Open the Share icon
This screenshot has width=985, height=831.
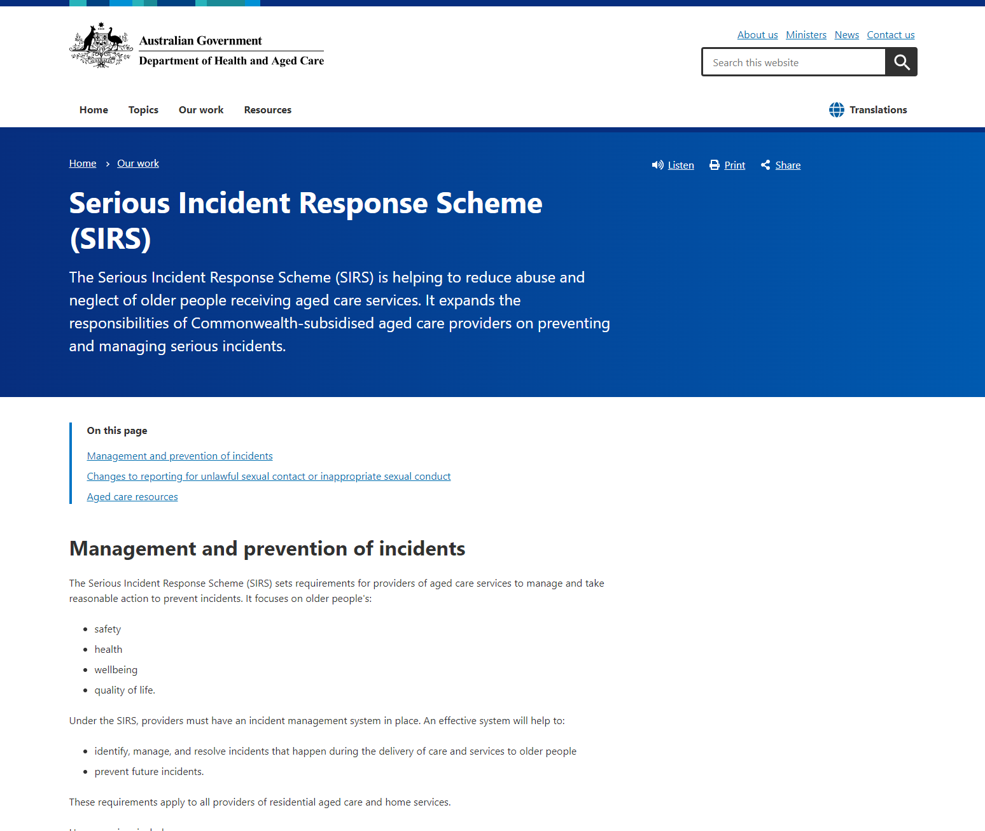tap(765, 165)
